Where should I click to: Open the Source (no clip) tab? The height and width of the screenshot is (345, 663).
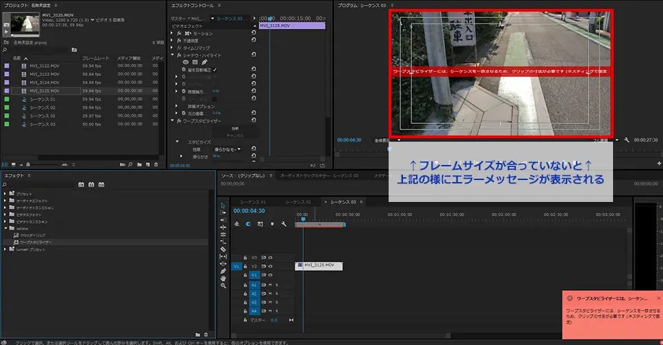pos(243,175)
